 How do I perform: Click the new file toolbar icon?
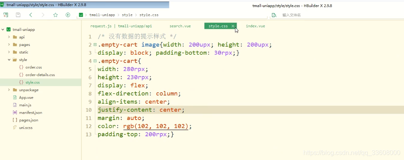click(6, 15)
